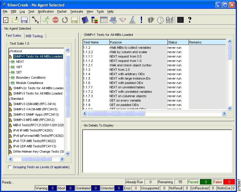
Task: Click the clock toolbar icon
Action: point(160,20)
